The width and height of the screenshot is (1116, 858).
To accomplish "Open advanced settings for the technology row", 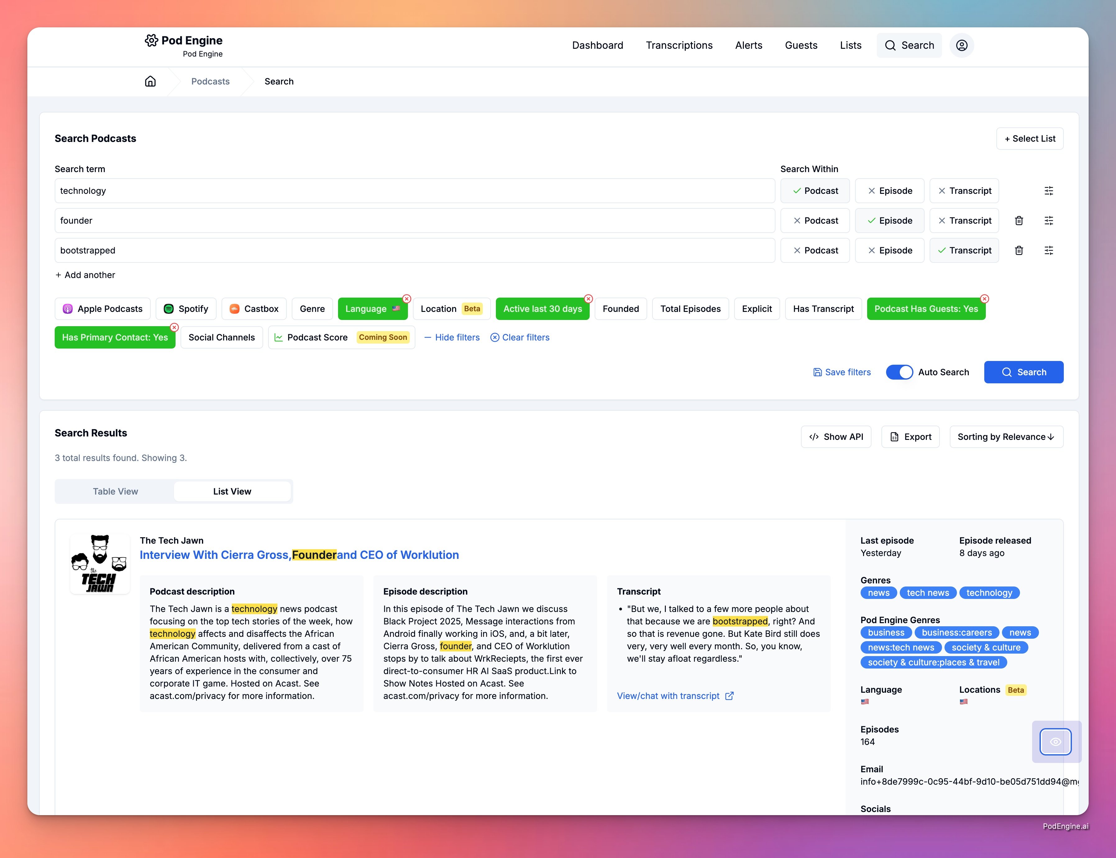I will coord(1048,190).
